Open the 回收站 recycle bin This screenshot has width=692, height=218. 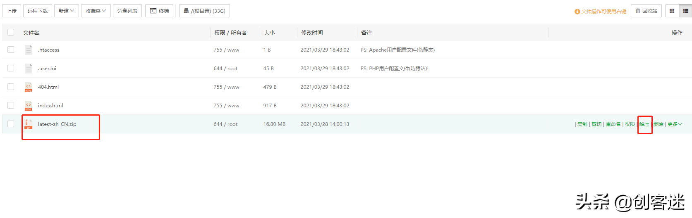click(646, 11)
